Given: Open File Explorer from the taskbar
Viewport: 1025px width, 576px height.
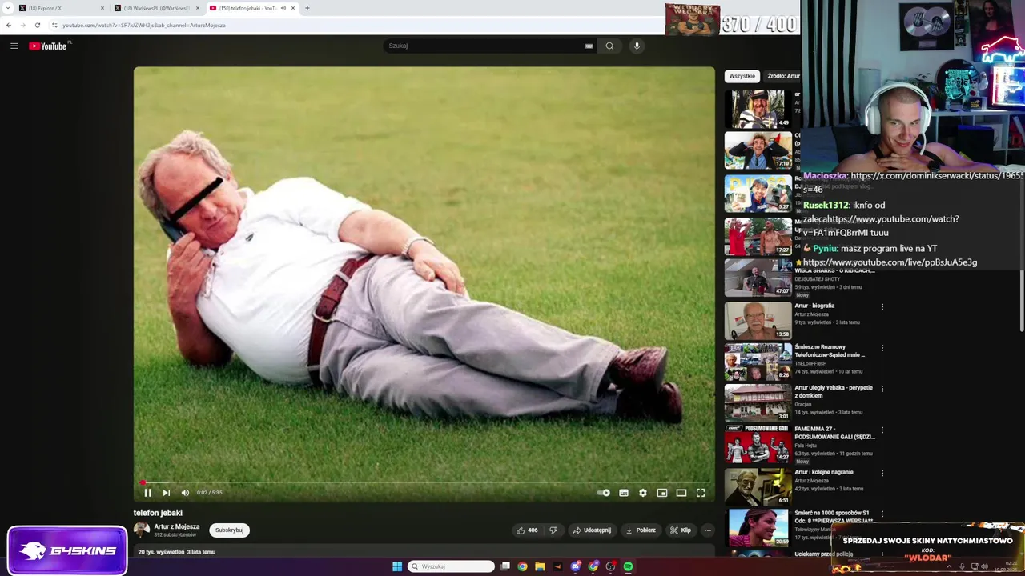Looking at the screenshot, I should [540, 566].
